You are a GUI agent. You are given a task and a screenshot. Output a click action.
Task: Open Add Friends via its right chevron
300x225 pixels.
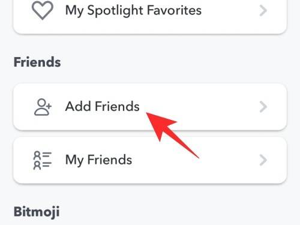tap(263, 107)
